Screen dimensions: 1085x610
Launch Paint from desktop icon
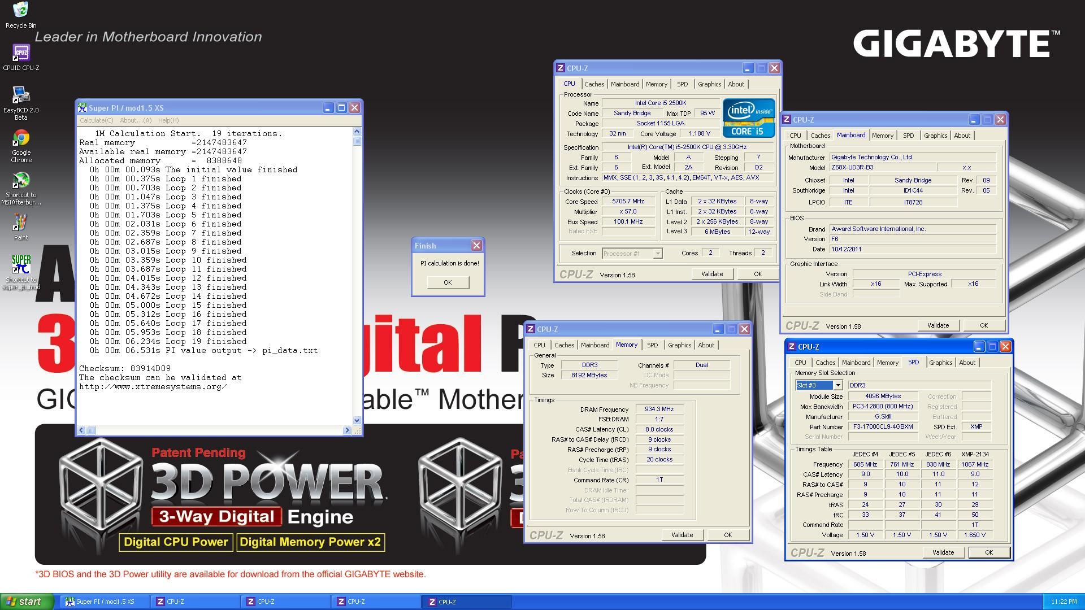click(x=21, y=226)
